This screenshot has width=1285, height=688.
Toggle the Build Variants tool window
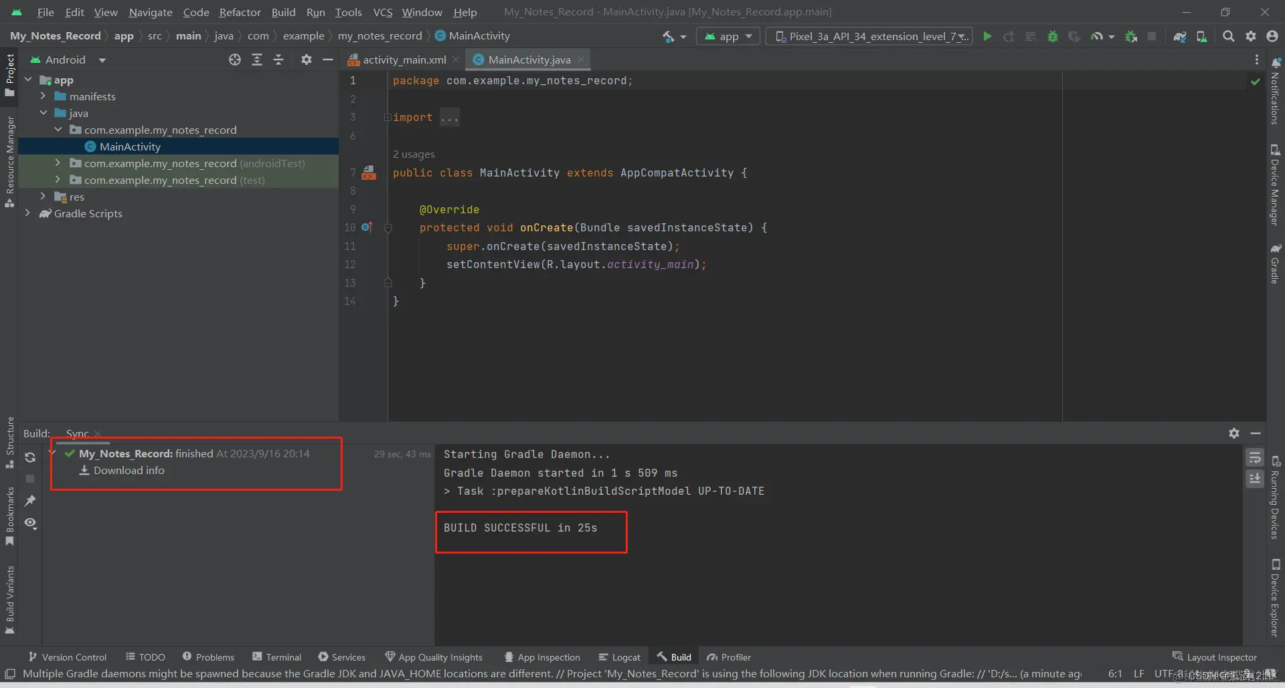click(9, 599)
